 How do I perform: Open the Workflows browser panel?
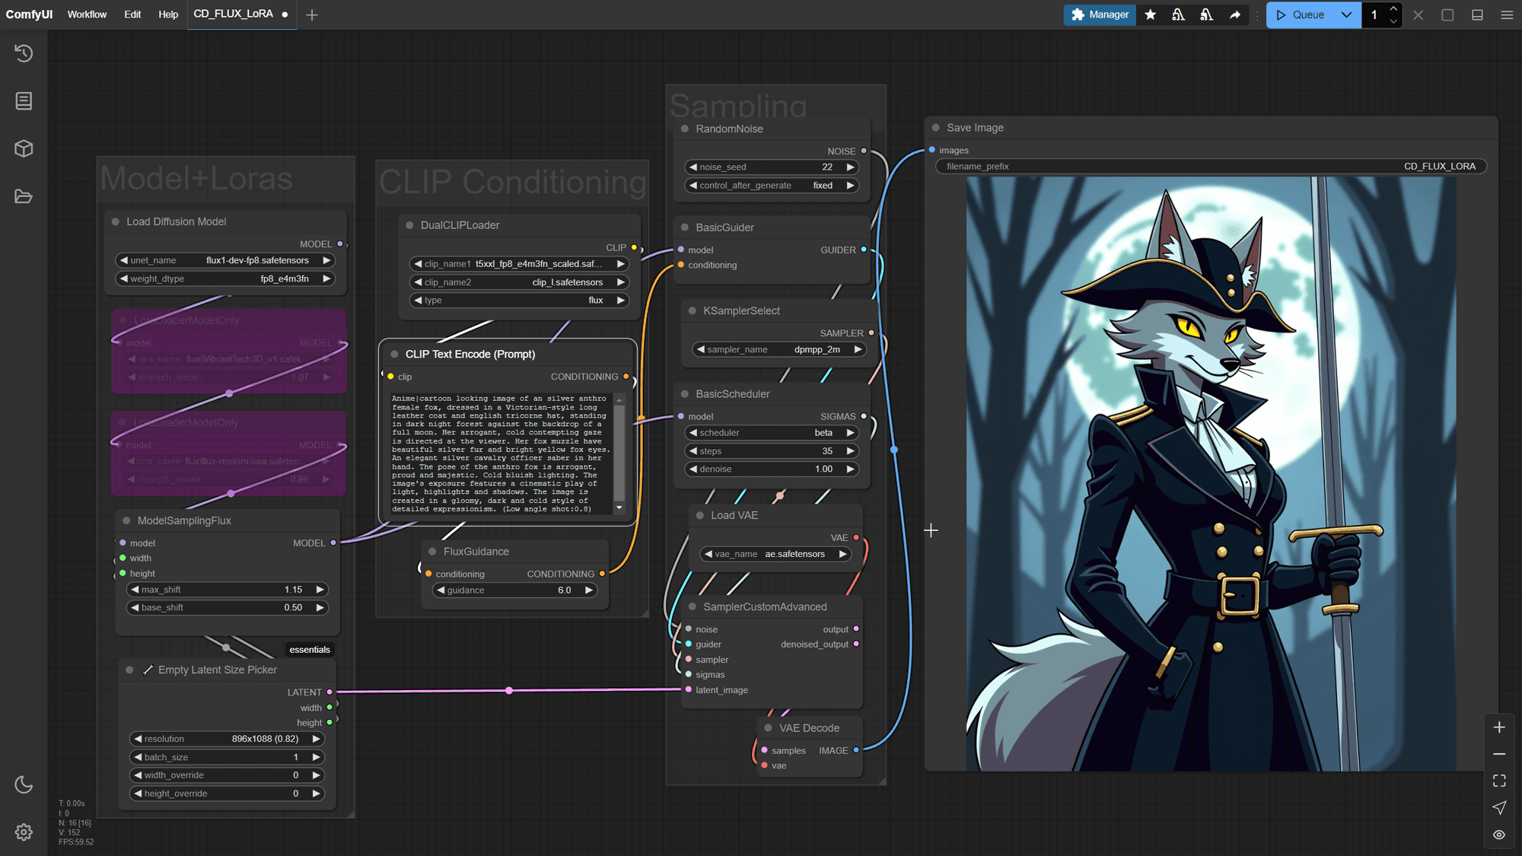[x=23, y=196]
